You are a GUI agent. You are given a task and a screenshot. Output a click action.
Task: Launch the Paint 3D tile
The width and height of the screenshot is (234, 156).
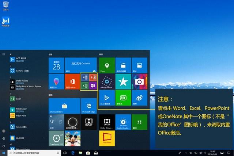coord(56,81)
